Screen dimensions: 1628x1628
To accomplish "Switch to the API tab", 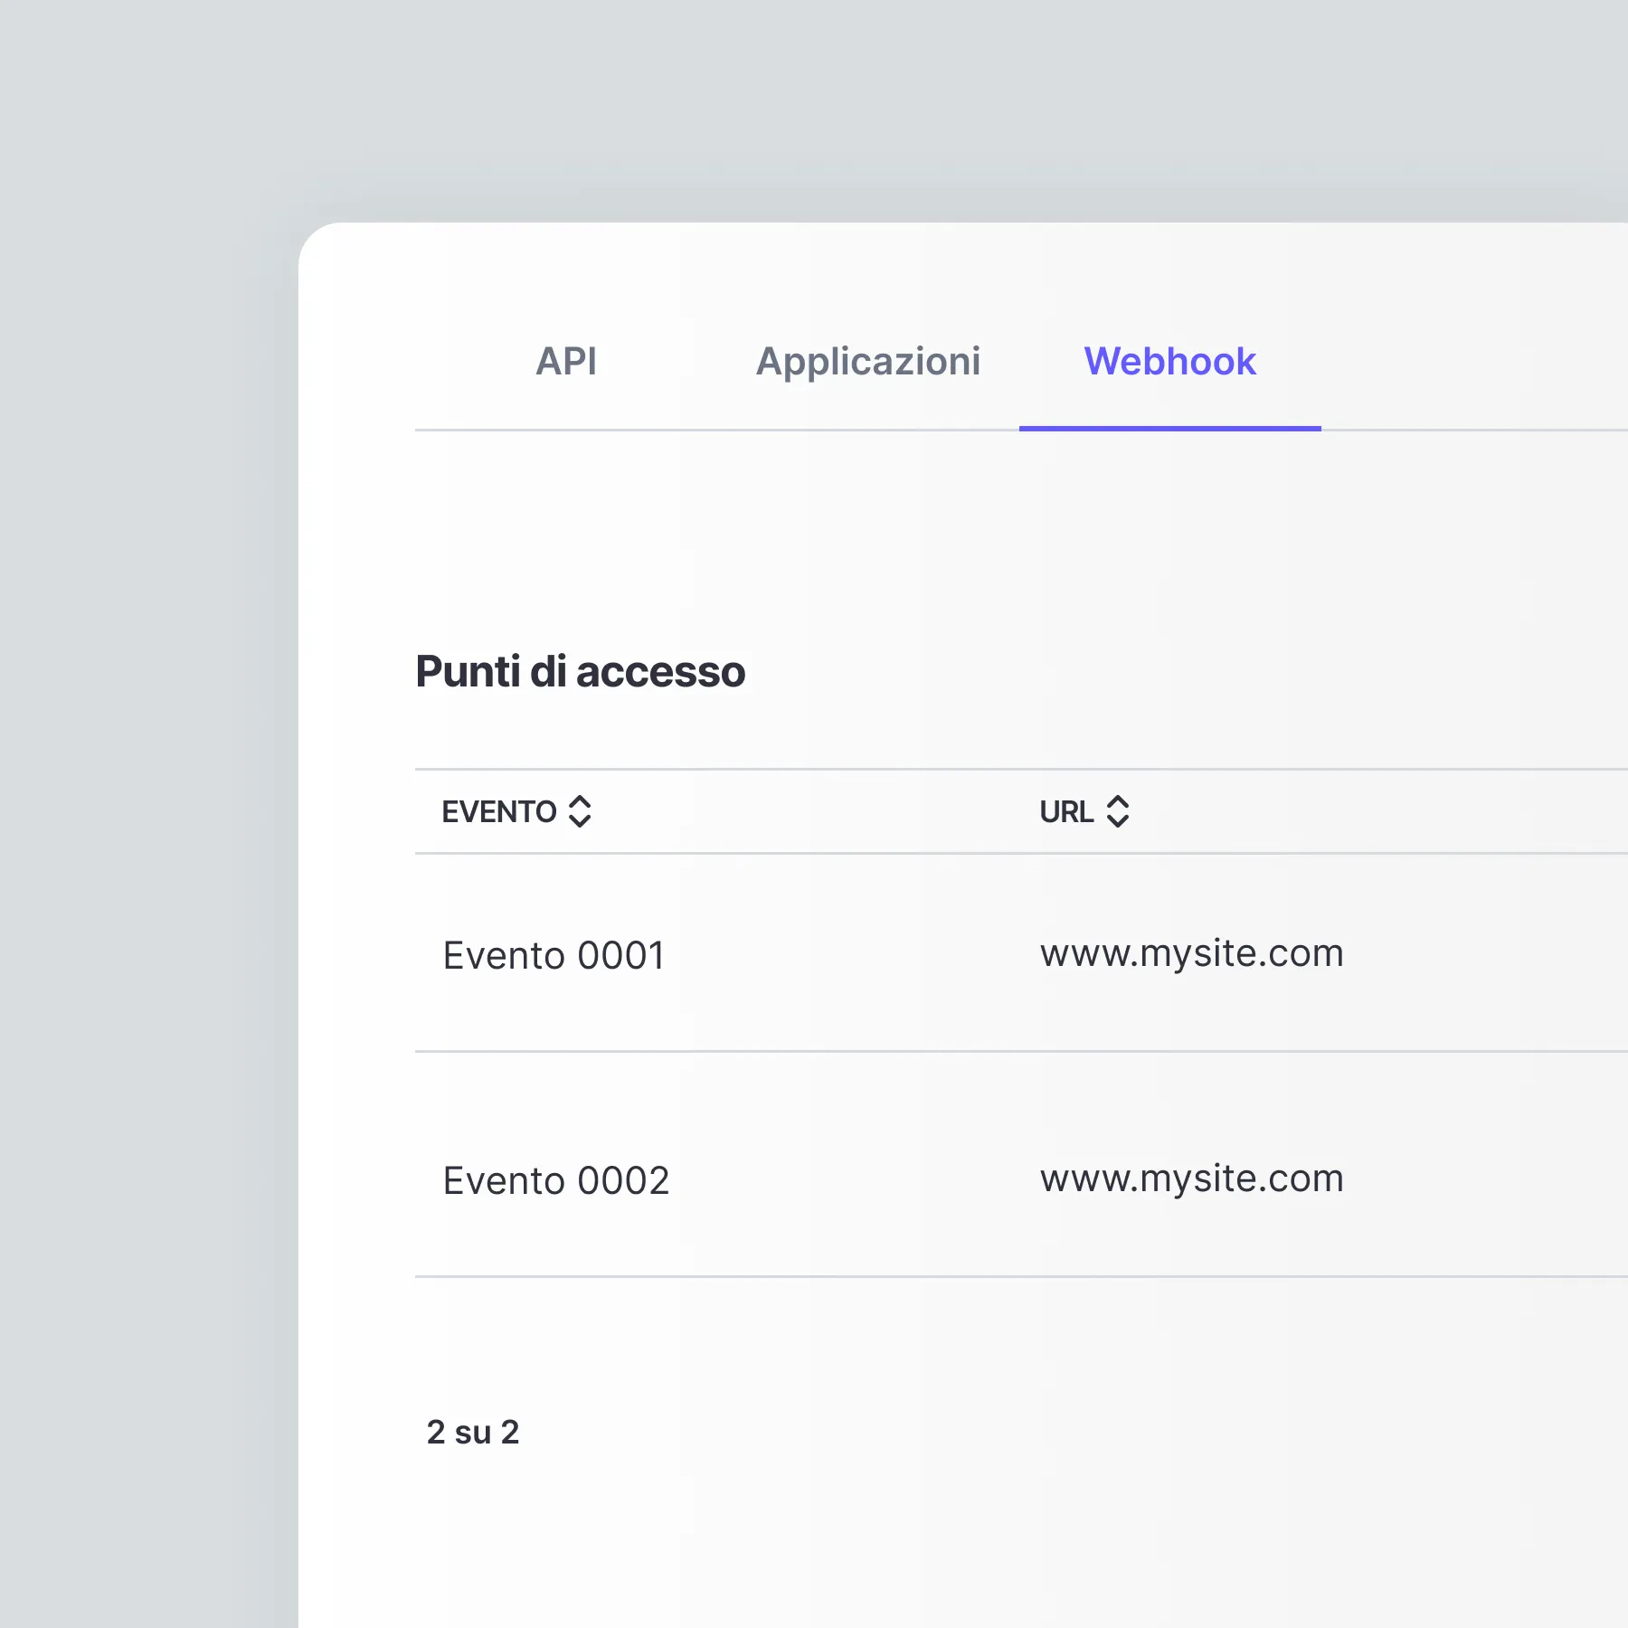I will (x=566, y=362).
